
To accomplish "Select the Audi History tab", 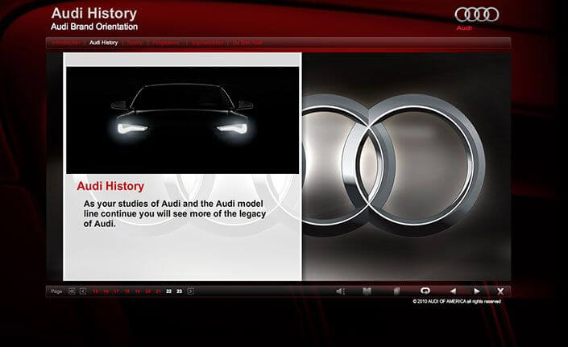I will [x=104, y=43].
